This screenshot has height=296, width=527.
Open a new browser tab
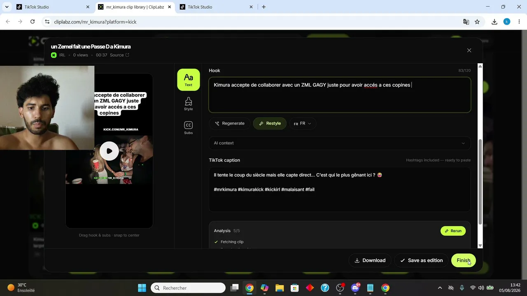264,7
